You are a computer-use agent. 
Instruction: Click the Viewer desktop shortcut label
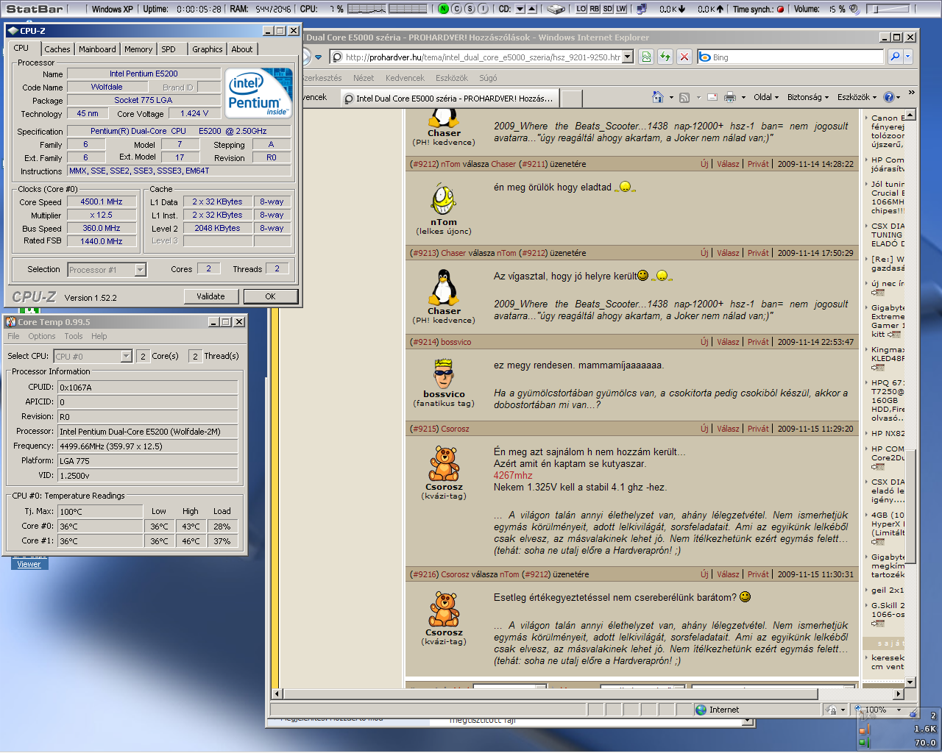pyautogui.click(x=29, y=564)
